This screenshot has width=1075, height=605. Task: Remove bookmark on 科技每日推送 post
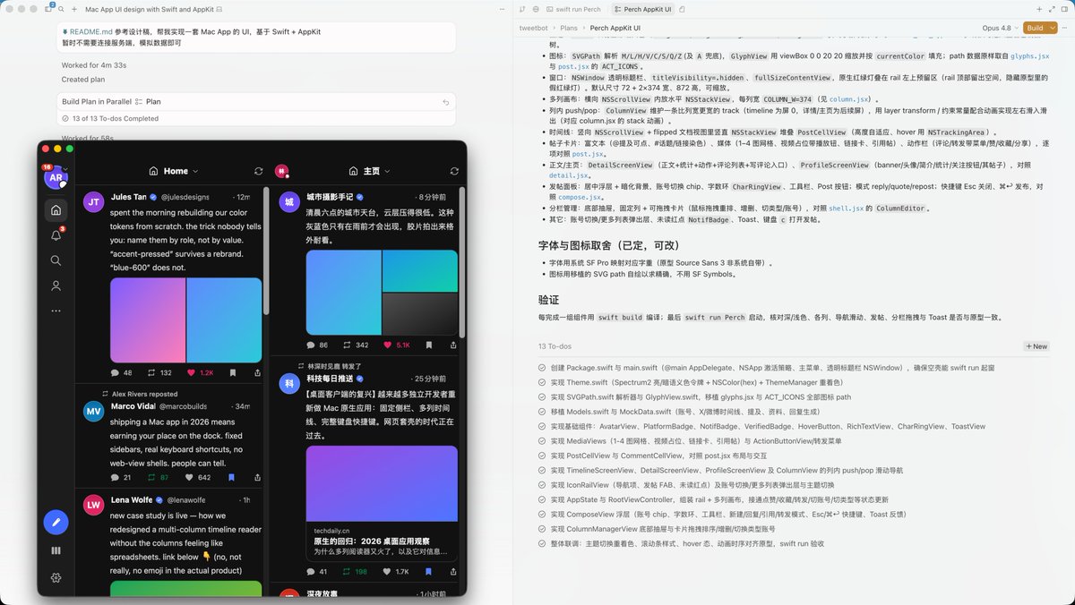click(428, 571)
